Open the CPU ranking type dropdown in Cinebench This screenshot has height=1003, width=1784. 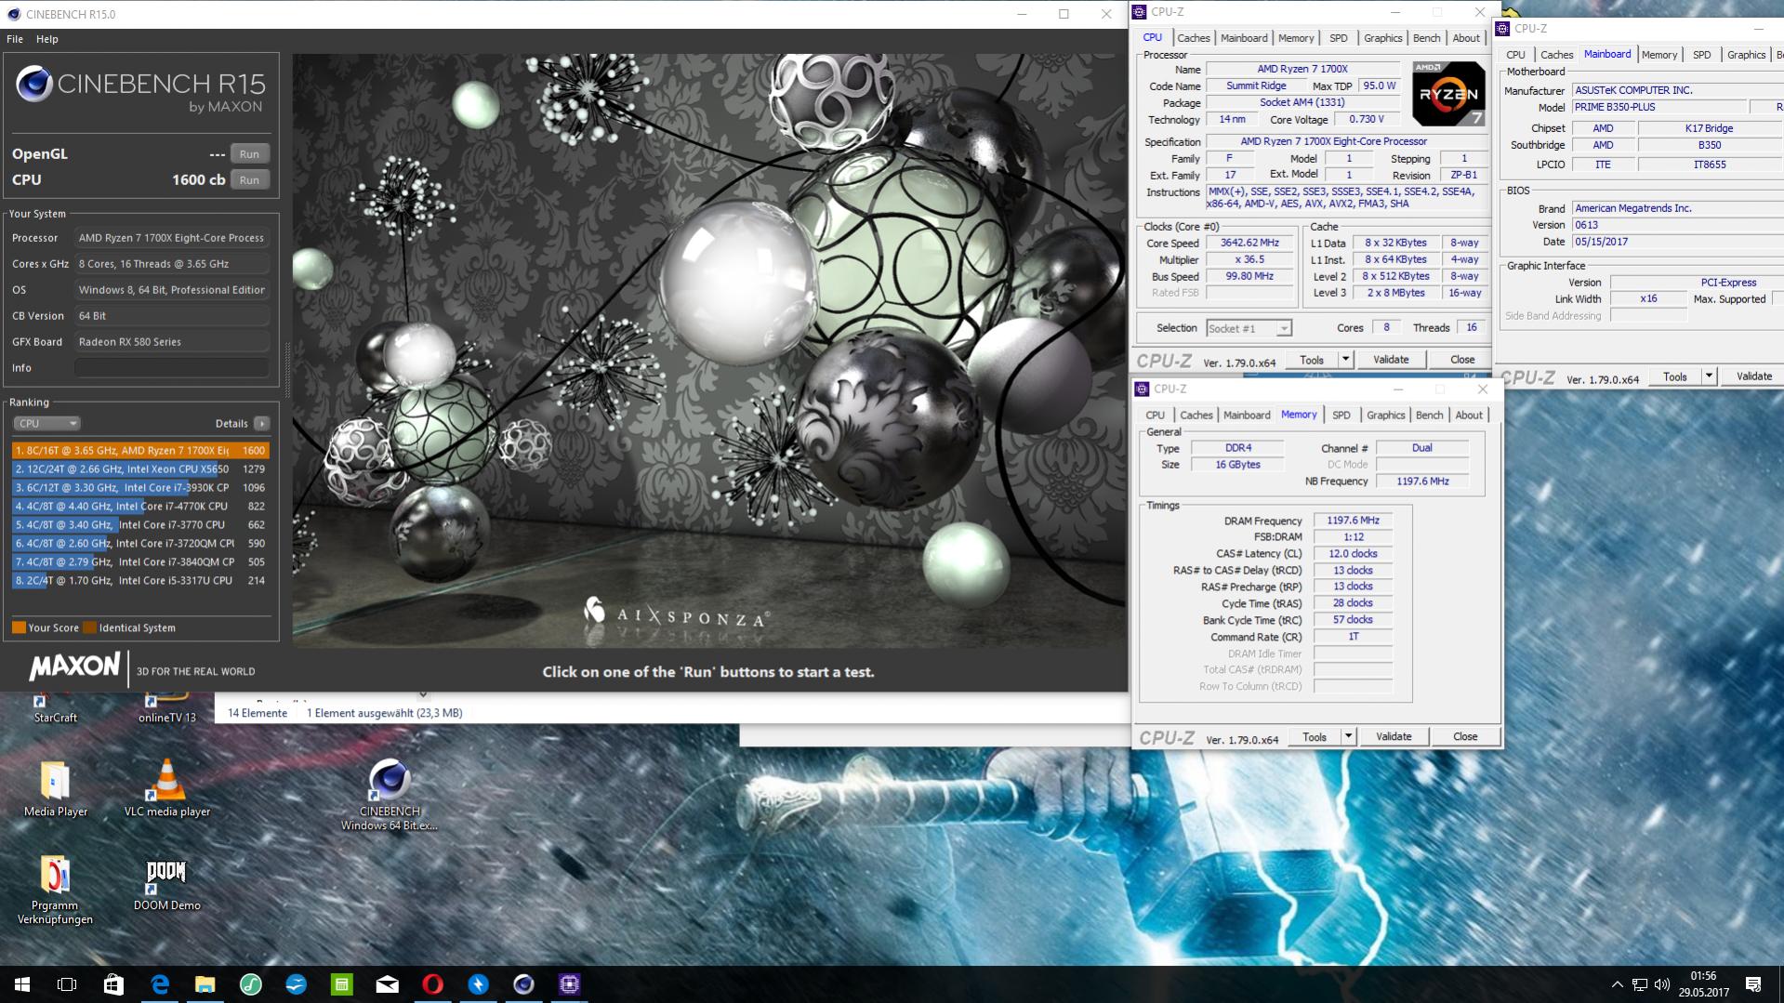[46, 423]
